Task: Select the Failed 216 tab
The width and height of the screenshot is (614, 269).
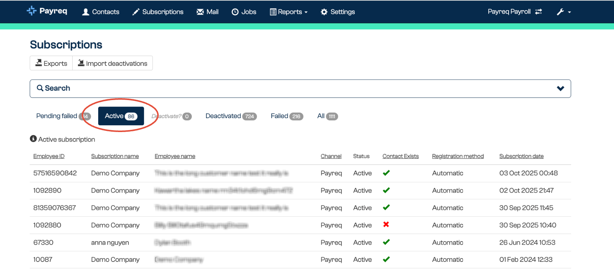Action: click(x=287, y=116)
